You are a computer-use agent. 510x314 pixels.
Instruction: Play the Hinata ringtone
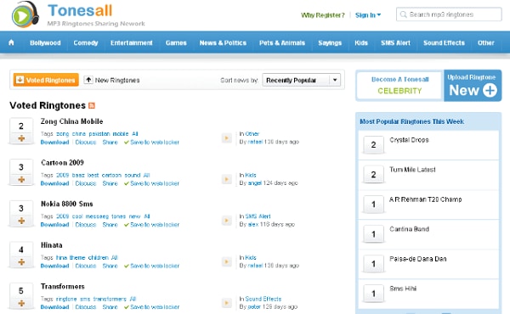coord(227,261)
